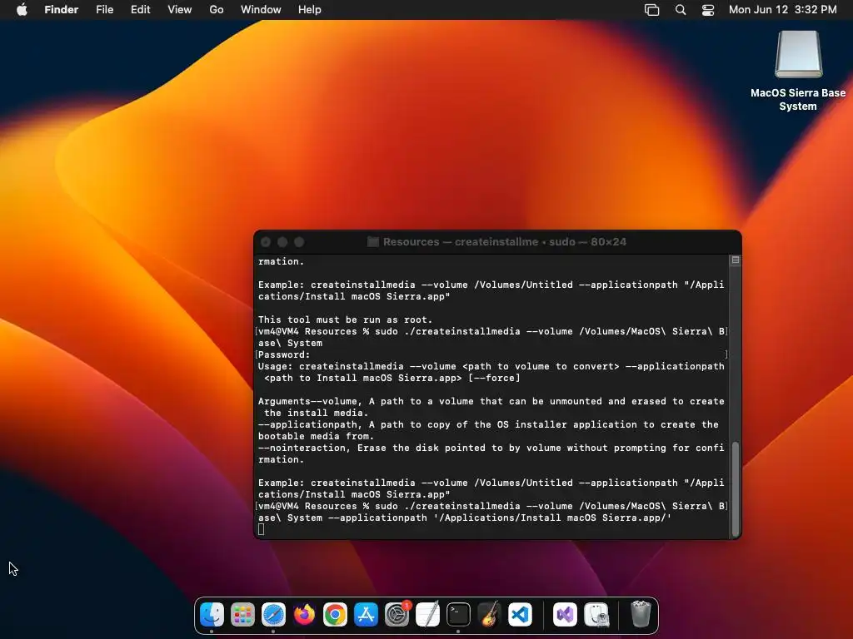Open the Edit menu
The image size is (853, 639).
[140, 9]
